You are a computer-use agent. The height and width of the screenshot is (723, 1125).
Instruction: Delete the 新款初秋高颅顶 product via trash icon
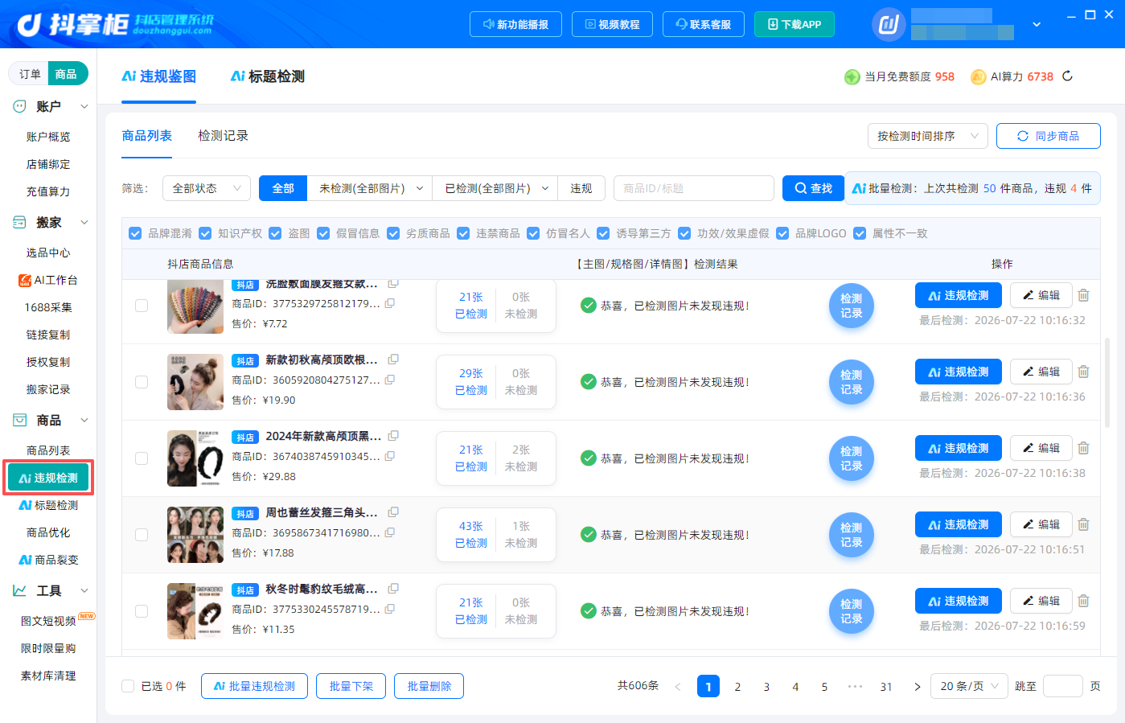[x=1083, y=372]
